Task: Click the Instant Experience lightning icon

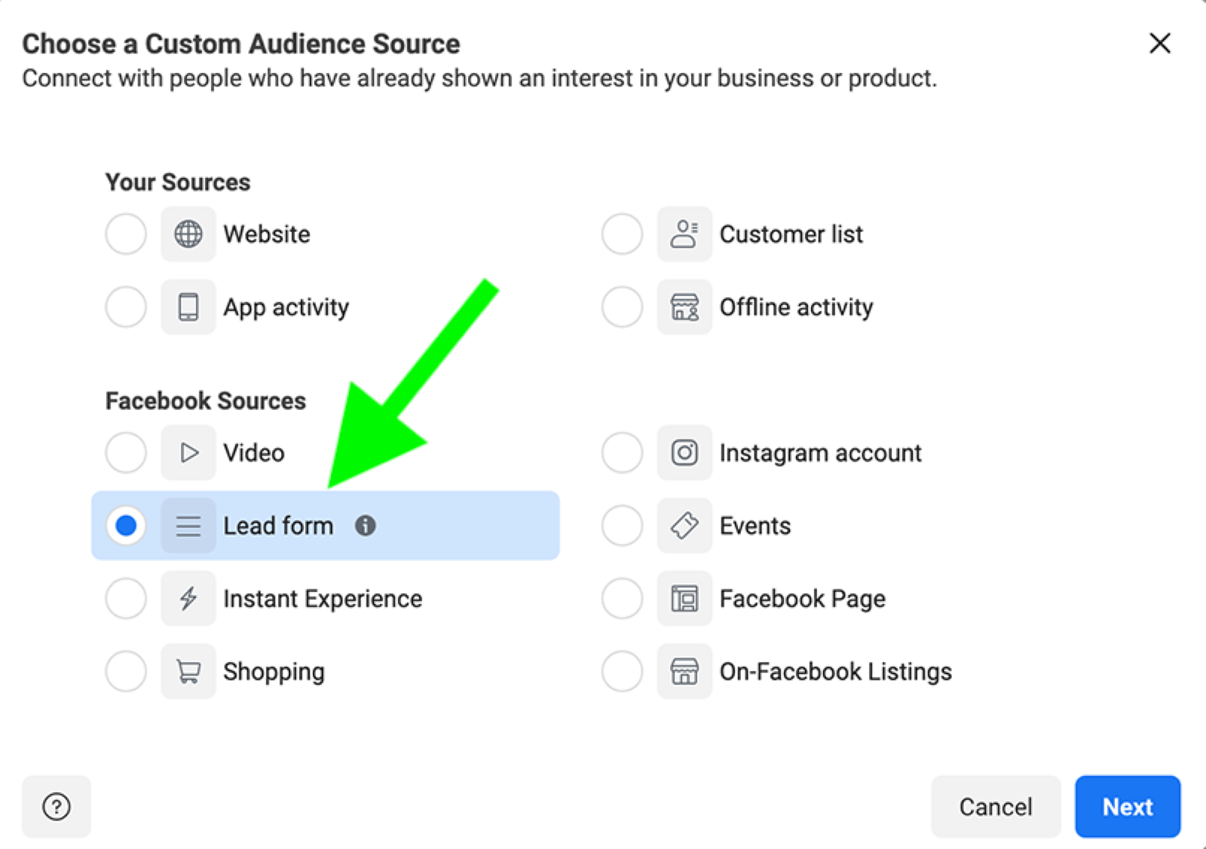Action: pyautogui.click(x=188, y=599)
